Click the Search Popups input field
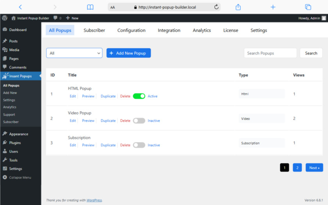The image size is (328, 205). [270, 53]
